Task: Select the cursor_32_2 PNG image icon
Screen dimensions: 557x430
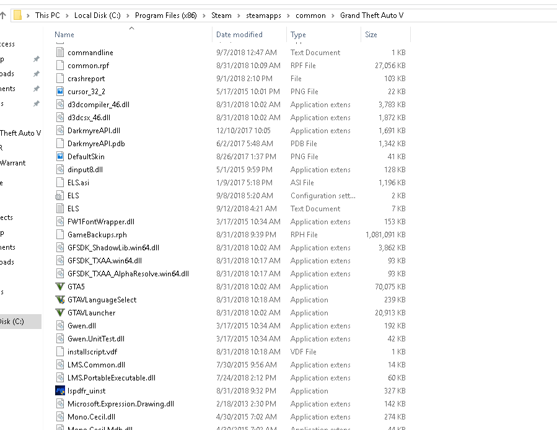Action: pyautogui.click(x=60, y=92)
